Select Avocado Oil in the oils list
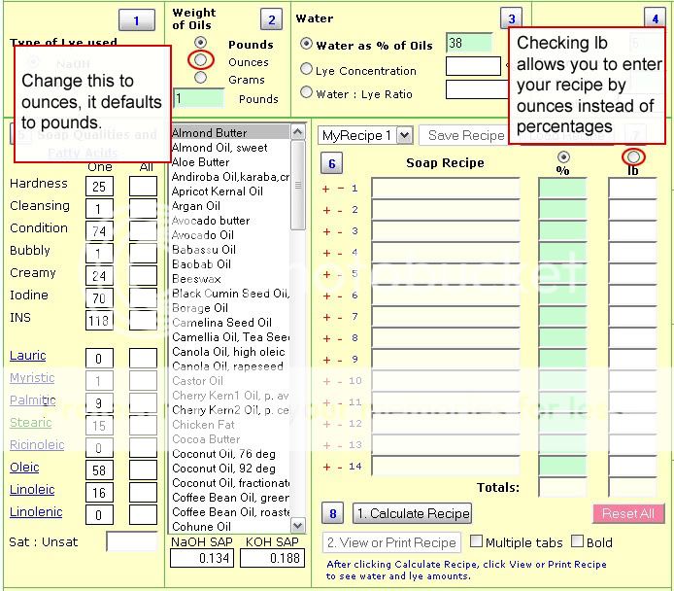The height and width of the screenshot is (591, 674). [203, 235]
